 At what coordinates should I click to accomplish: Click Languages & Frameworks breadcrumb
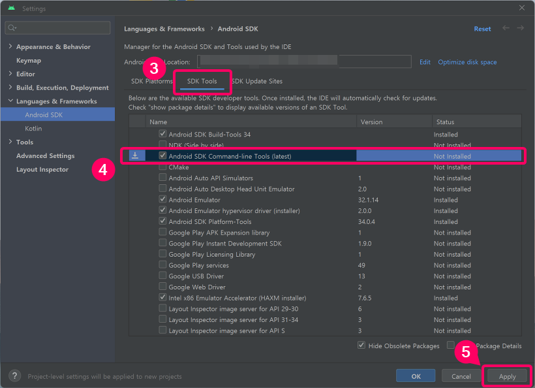point(164,29)
